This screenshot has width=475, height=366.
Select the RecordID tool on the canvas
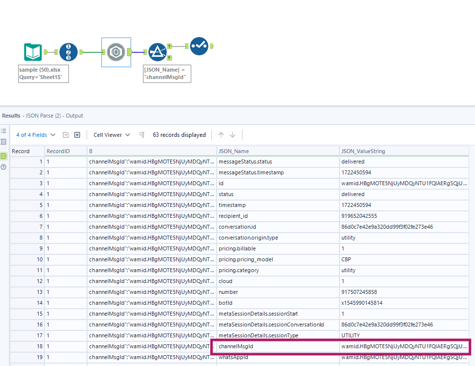(x=68, y=51)
